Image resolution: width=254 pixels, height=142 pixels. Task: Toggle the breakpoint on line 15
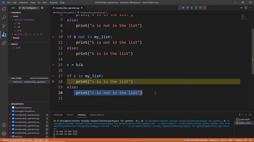53,65
